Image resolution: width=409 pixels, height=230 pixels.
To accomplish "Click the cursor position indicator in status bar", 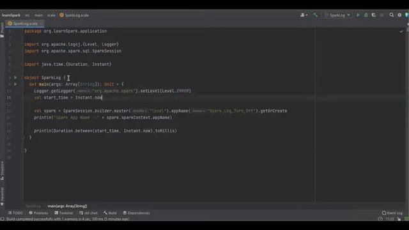I will (390, 218).
